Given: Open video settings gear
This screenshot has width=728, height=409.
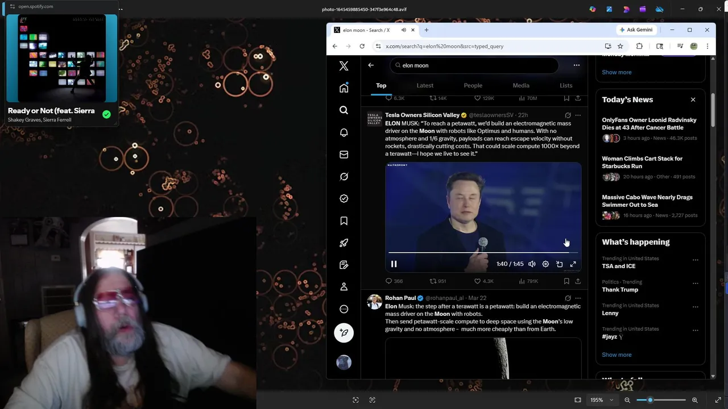Looking at the screenshot, I should [x=545, y=264].
